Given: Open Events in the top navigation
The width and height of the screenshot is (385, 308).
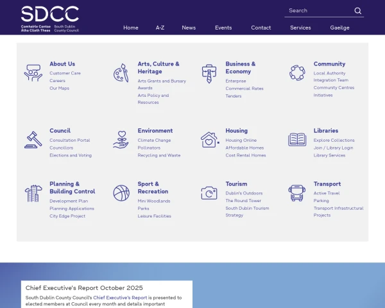Looking at the screenshot, I should click(223, 28).
